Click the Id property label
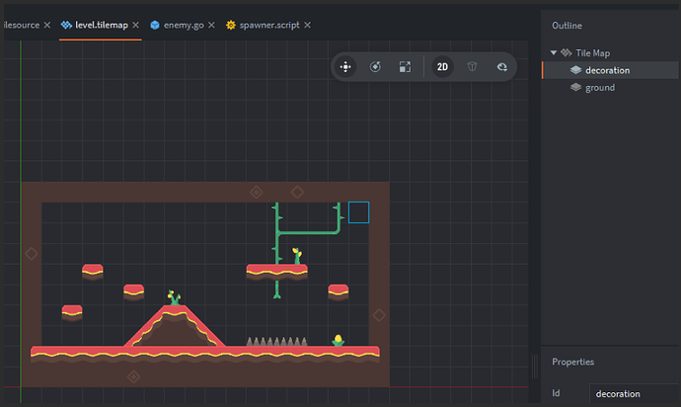Screen dimensions: 681x407 (x=556, y=393)
